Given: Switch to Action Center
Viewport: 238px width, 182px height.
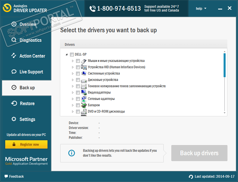Looking at the screenshot, I should (27, 56).
